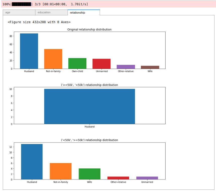Click the Unmarried axis label in the bottom chart
Viewport: 216px width, 191px height.
pyautogui.click(x=147, y=182)
